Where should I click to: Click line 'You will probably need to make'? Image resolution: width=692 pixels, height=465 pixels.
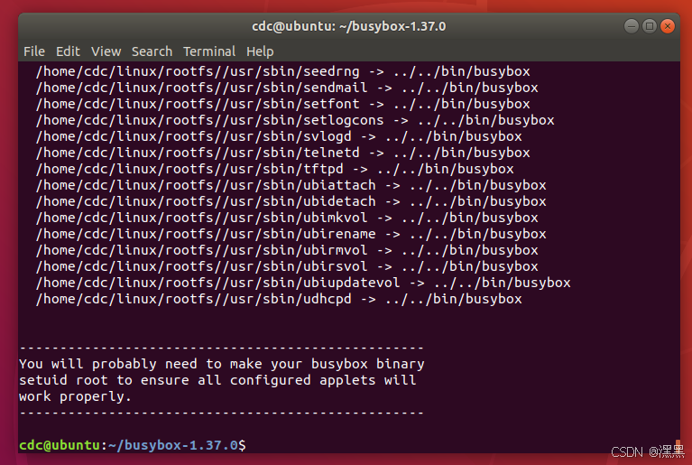point(222,364)
